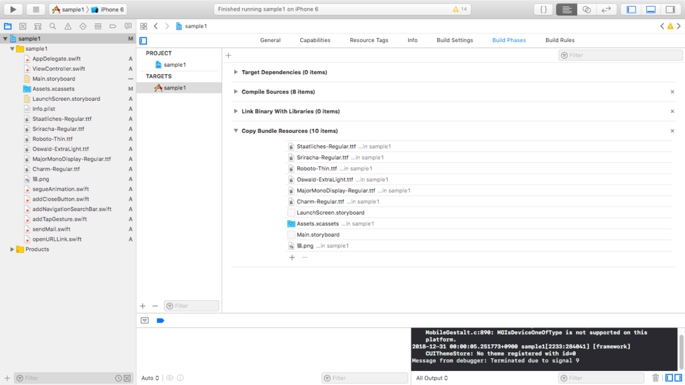Remove the selected target with minus button
The image size is (685, 385).
click(x=155, y=306)
